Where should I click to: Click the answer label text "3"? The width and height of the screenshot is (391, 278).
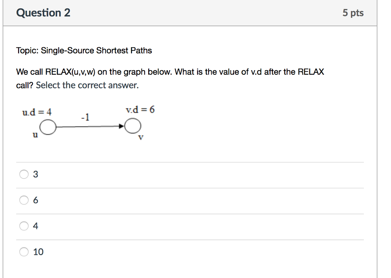tap(36, 175)
